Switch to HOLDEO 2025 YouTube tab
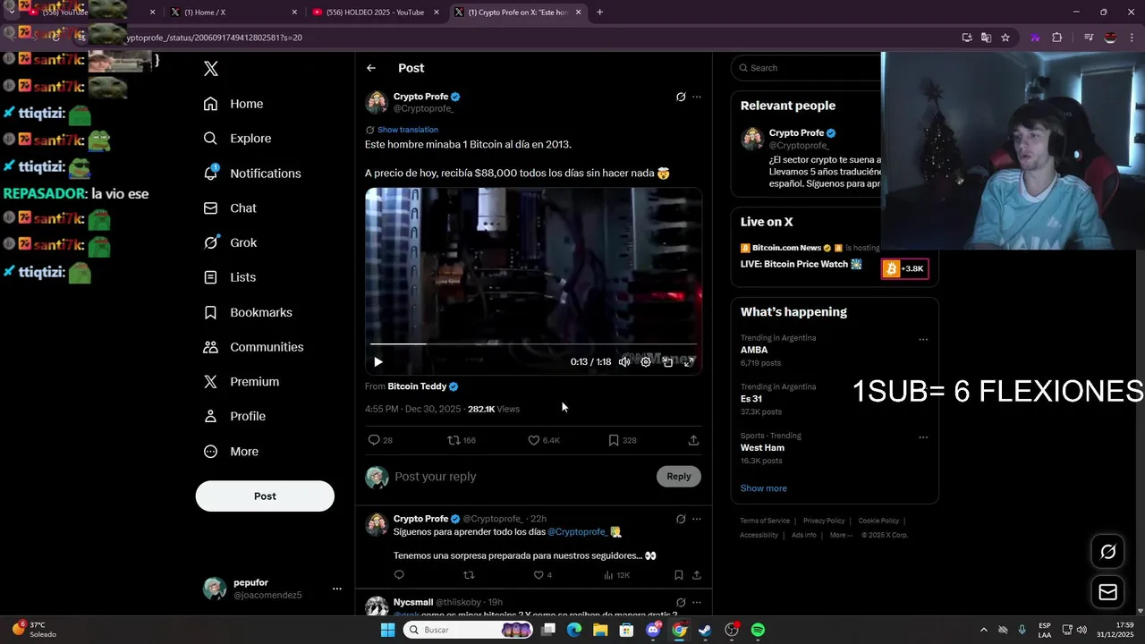The width and height of the screenshot is (1145, 644). click(375, 13)
